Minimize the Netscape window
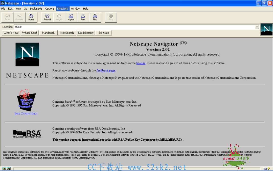Image resolution: width=273 pixels, height=171 pixels. pos(259,3)
